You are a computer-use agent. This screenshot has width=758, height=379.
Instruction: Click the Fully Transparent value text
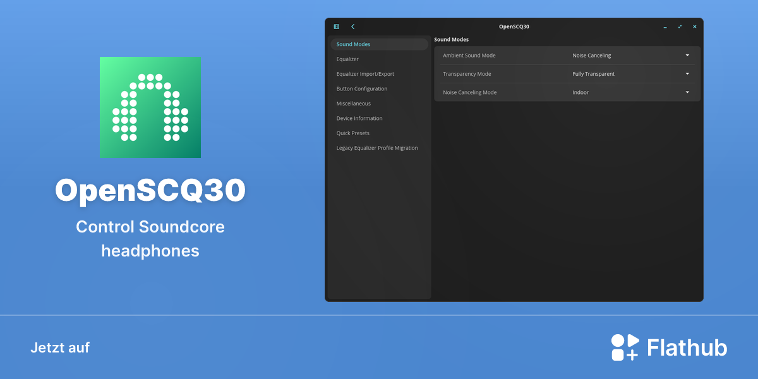point(594,74)
